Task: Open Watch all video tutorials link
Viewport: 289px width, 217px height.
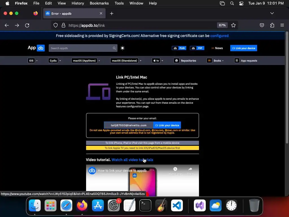Action: point(132,160)
